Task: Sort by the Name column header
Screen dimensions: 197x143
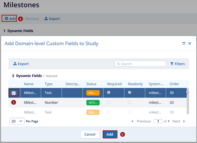Action: coord(29,84)
